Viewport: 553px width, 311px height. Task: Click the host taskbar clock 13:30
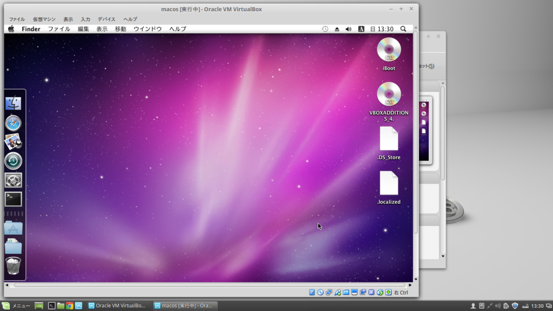[537, 306]
